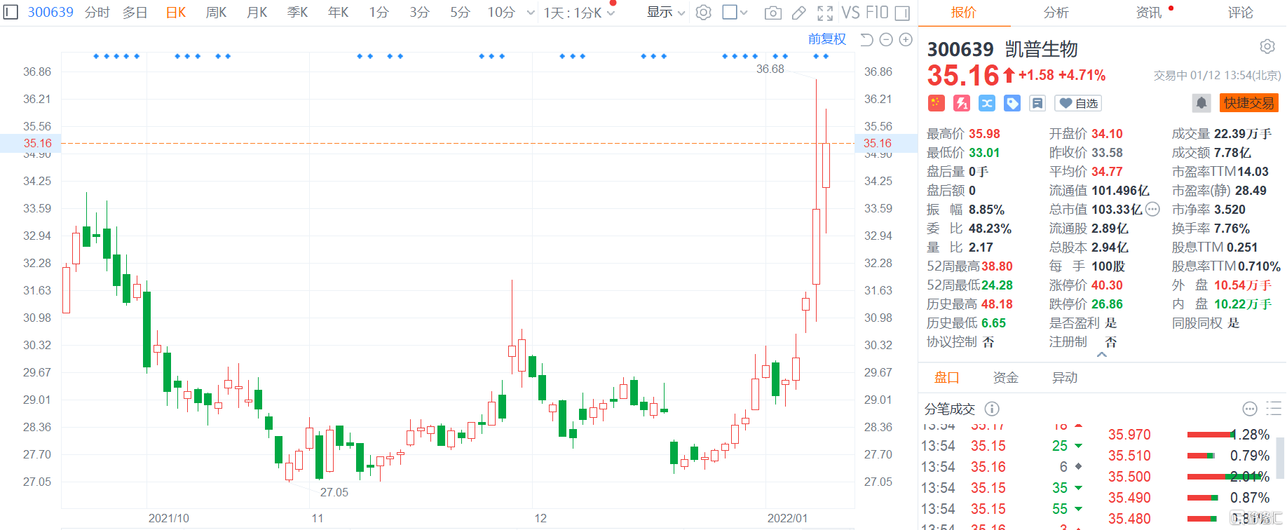Click the red flag market icon
This screenshot has height=530, width=1287.
936,104
